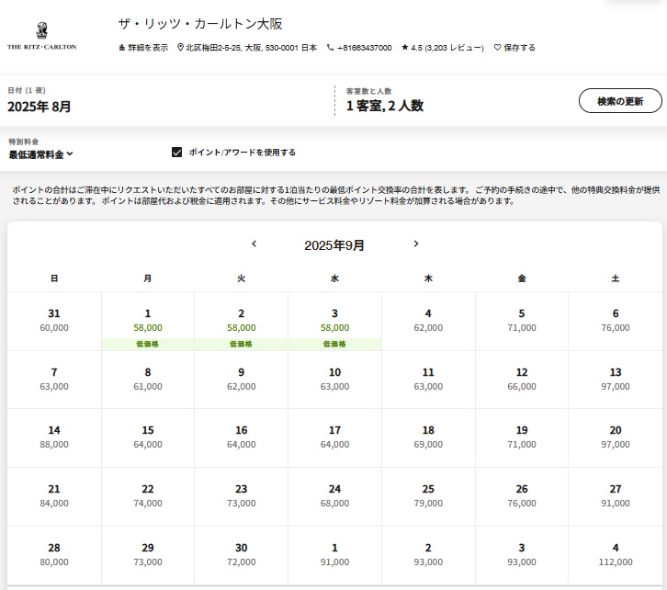Select September 3 lowest price date
Screen dimensions: 667x590
point(334,322)
